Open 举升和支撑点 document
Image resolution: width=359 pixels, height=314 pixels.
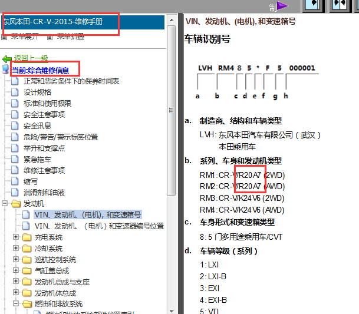(x=44, y=148)
